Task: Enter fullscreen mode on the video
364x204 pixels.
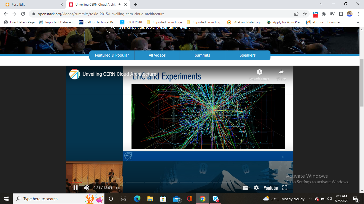Action: click(x=285, y=188)
